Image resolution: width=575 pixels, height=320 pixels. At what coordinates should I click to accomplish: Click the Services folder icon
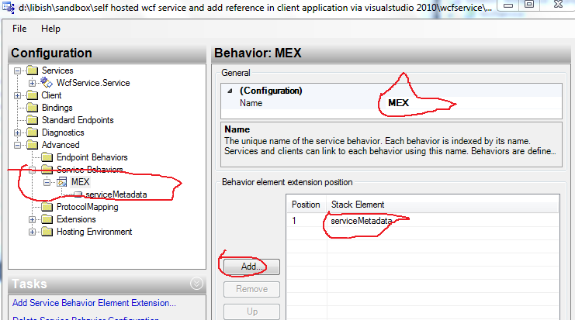click(x=33, y=71)
